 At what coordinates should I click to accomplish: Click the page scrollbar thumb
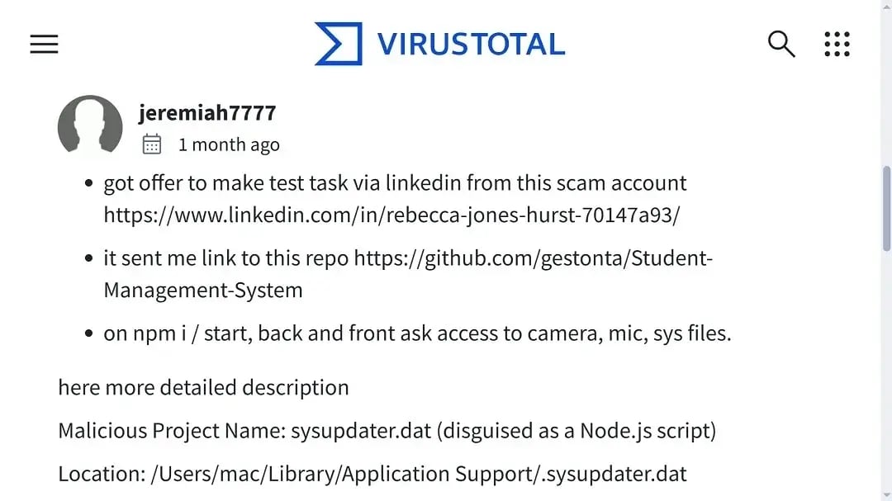click(x=886, y=208)
